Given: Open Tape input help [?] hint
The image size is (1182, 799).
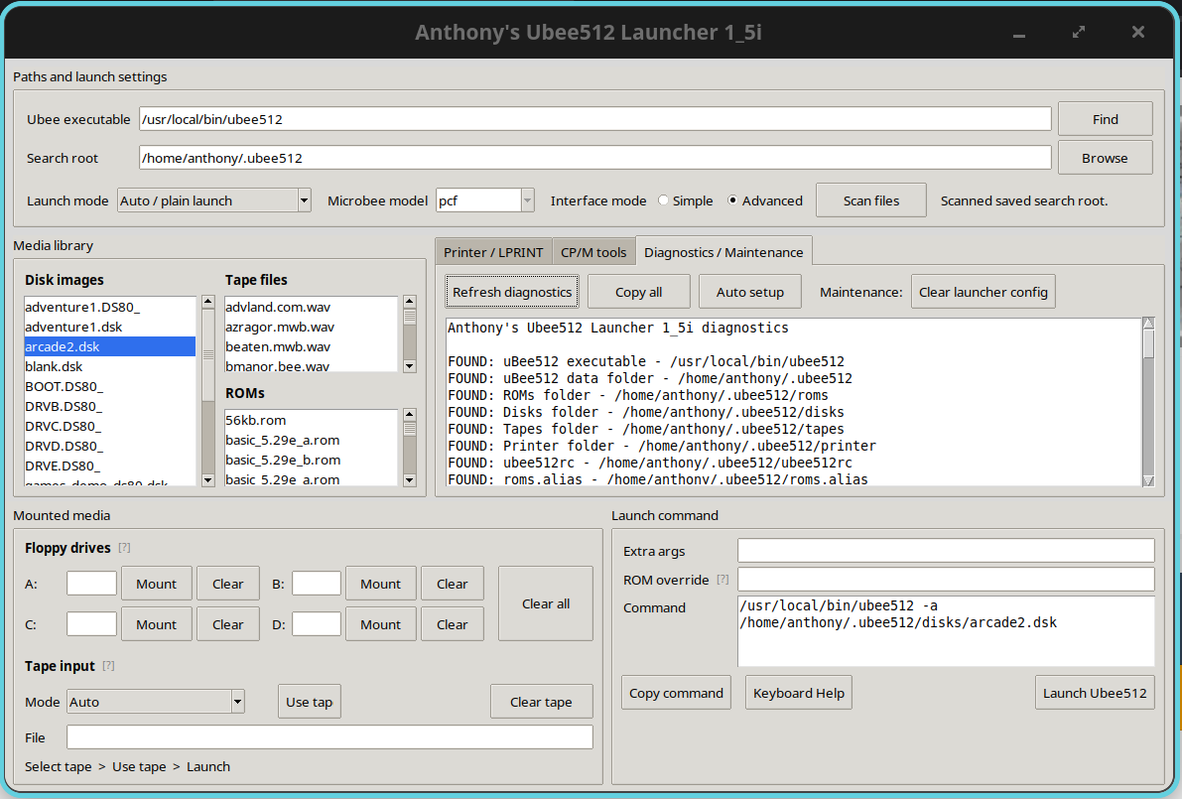Looking at the screenshot, I should (108, 666).
